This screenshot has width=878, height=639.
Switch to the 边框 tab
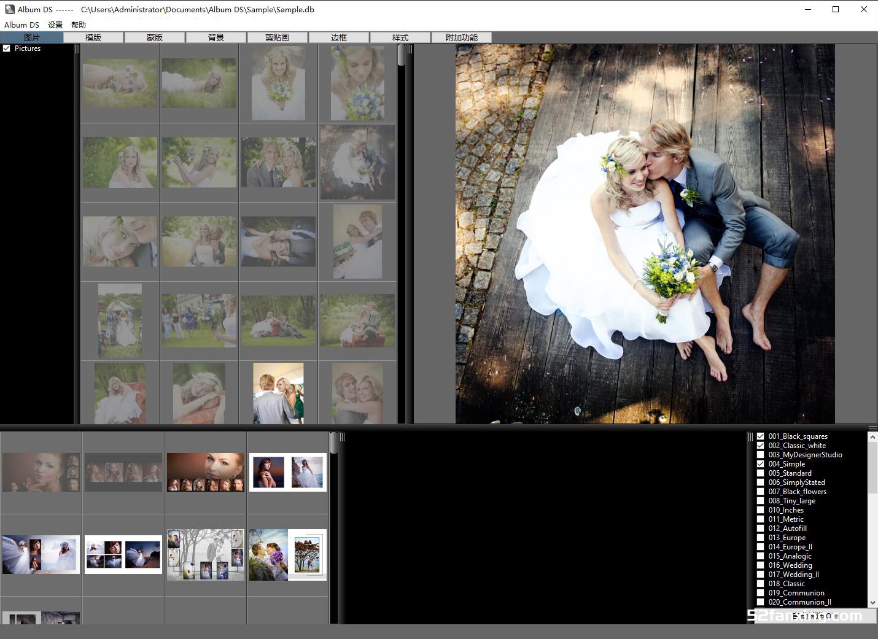pyautogui.click(x=339, y=37)
